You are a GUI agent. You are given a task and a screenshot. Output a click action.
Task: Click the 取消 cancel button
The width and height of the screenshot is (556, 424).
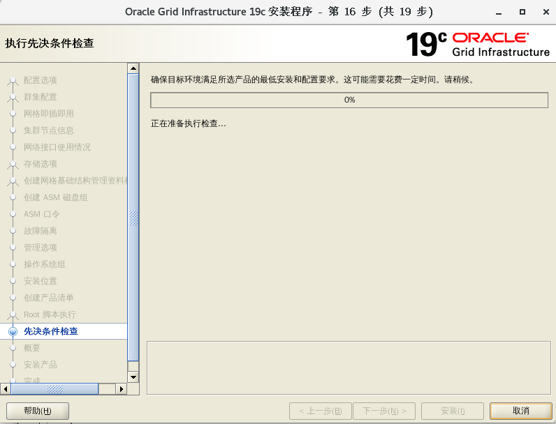pos(520,411)
